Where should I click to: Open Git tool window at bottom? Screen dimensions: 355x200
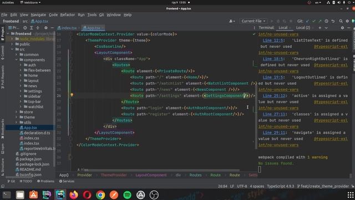point(11,181)
